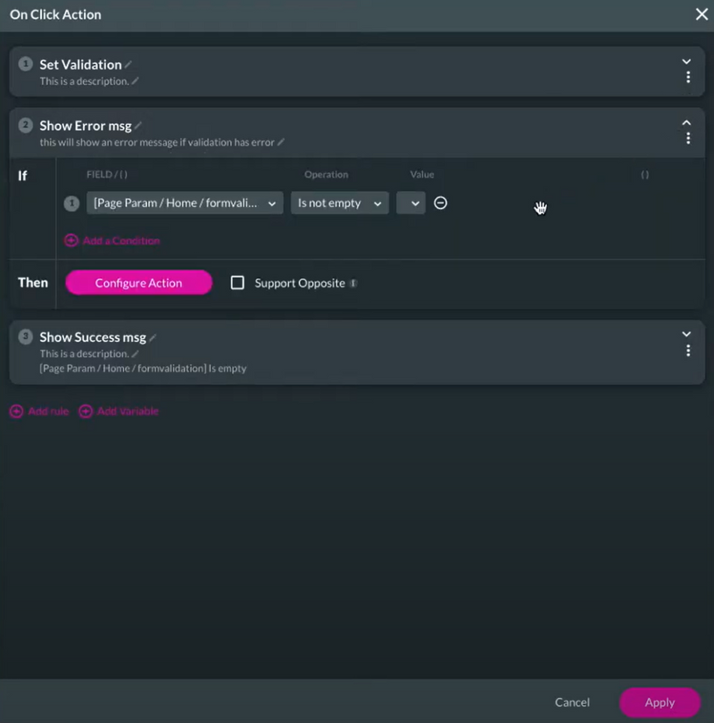Screen dimensions: 714x723
Task: Edit the Set Validation description pencil
Action: tap(135, 81)
